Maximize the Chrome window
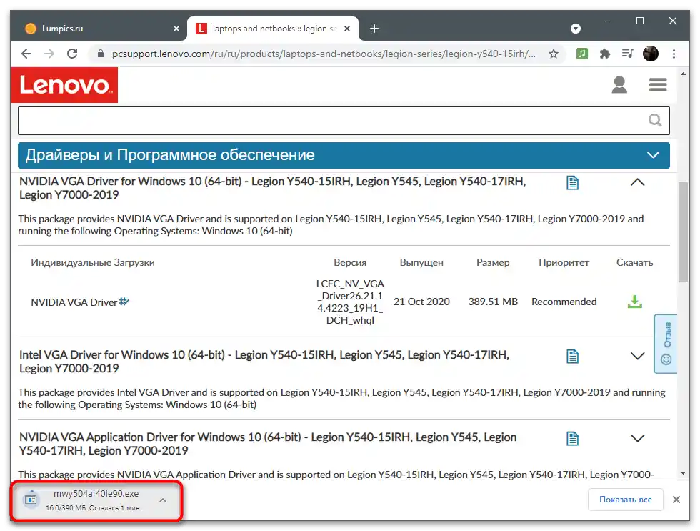The height and width of the screenshot is (531, 700). point(640,21)
